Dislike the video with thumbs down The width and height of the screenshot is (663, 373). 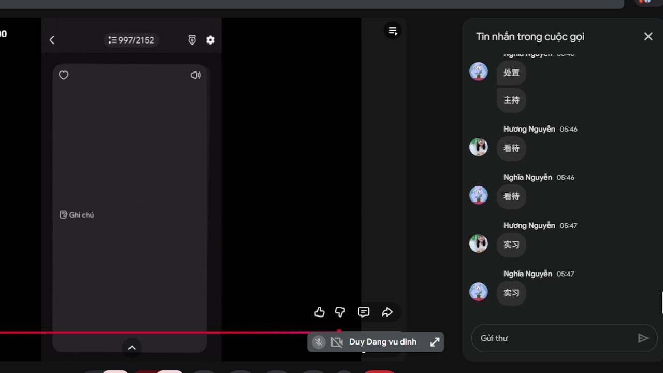(x=340, y=312)
